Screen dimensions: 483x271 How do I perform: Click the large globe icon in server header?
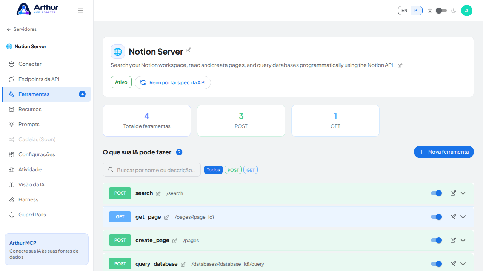(x=118, y=52)
